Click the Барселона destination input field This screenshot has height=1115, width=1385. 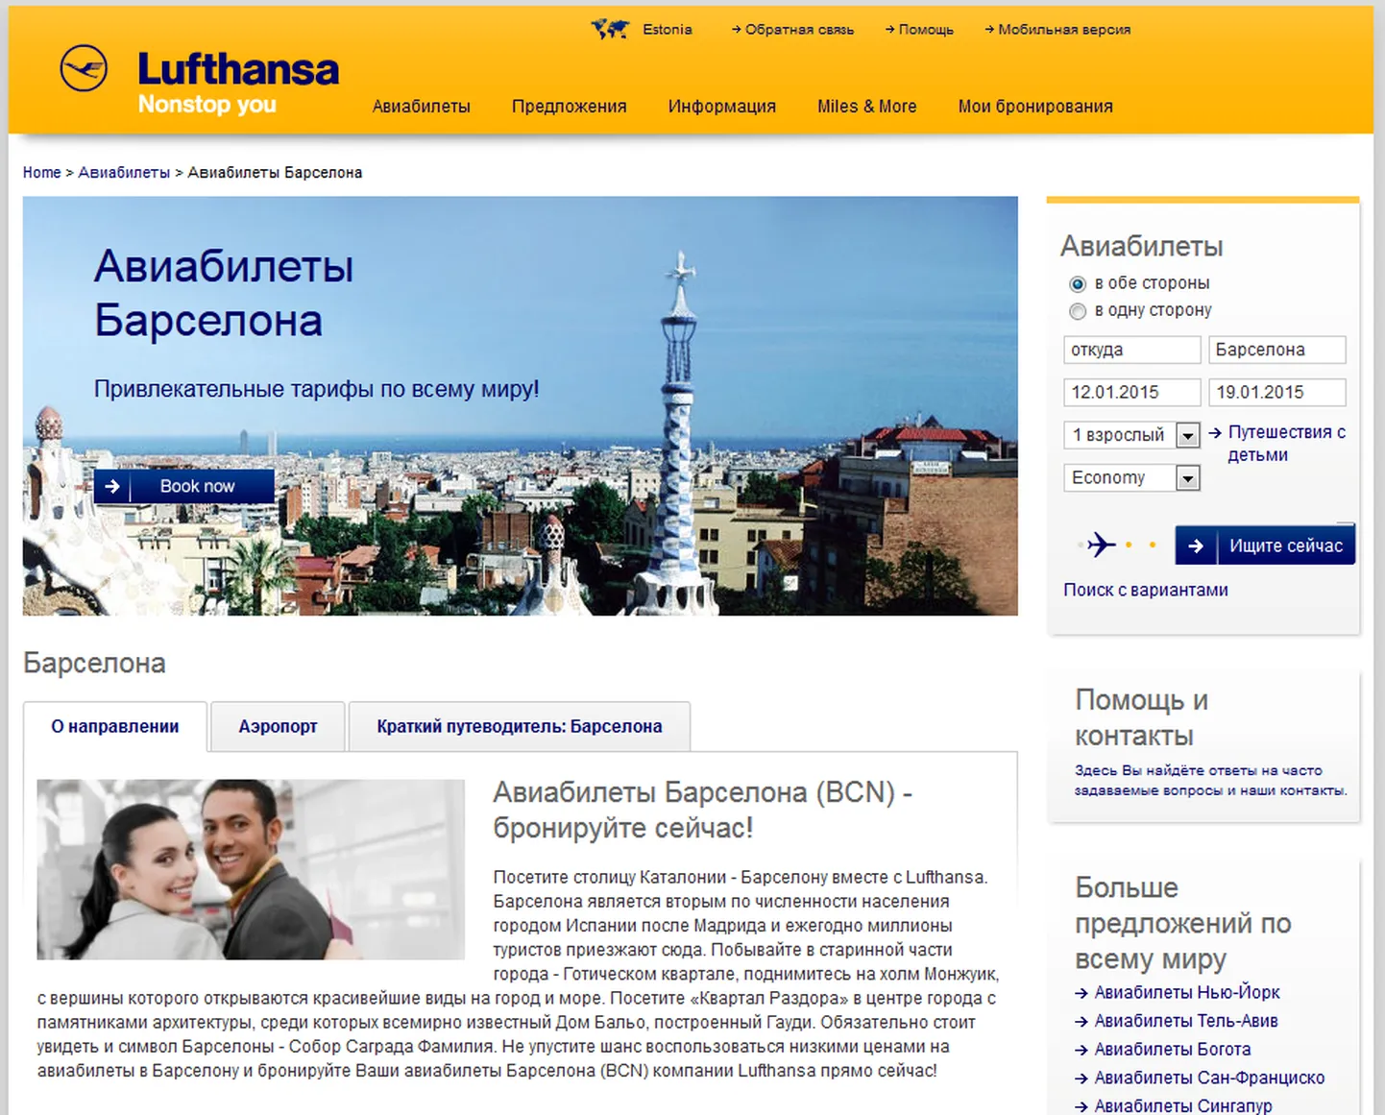point(1277,351)
